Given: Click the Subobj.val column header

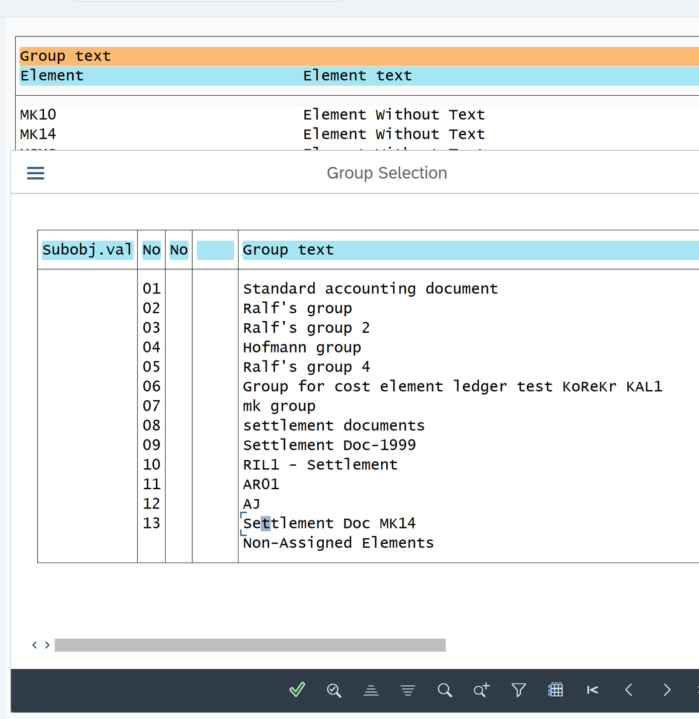Looking at the screenshot, I should [x=87, y=250].
